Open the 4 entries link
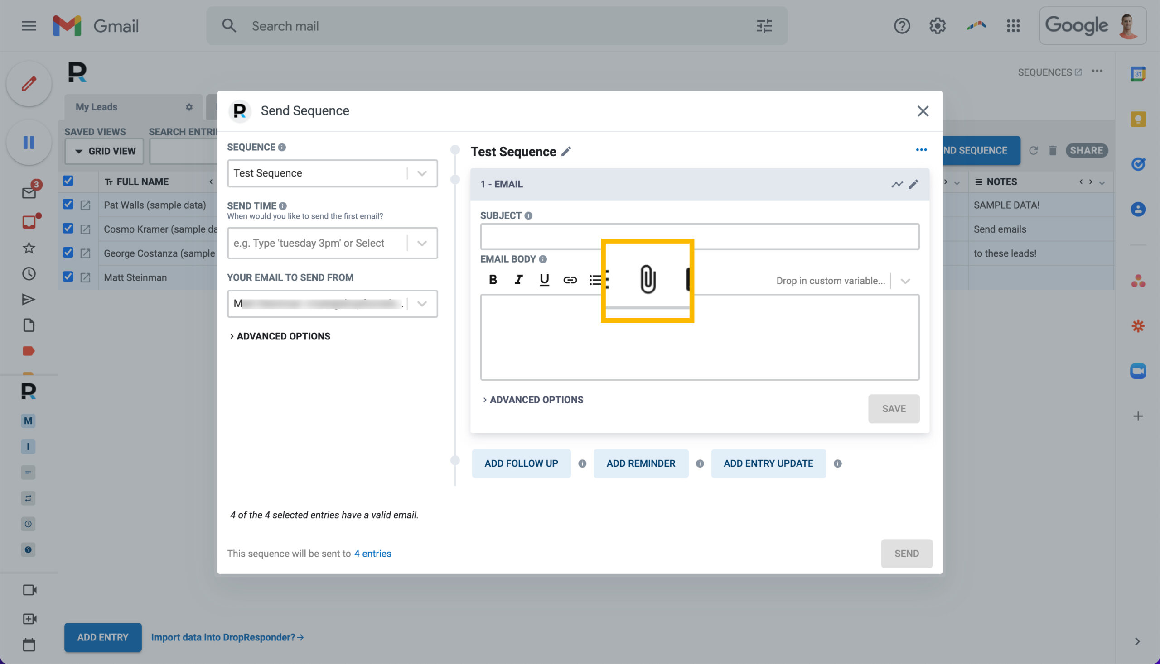 click(372, 554)
